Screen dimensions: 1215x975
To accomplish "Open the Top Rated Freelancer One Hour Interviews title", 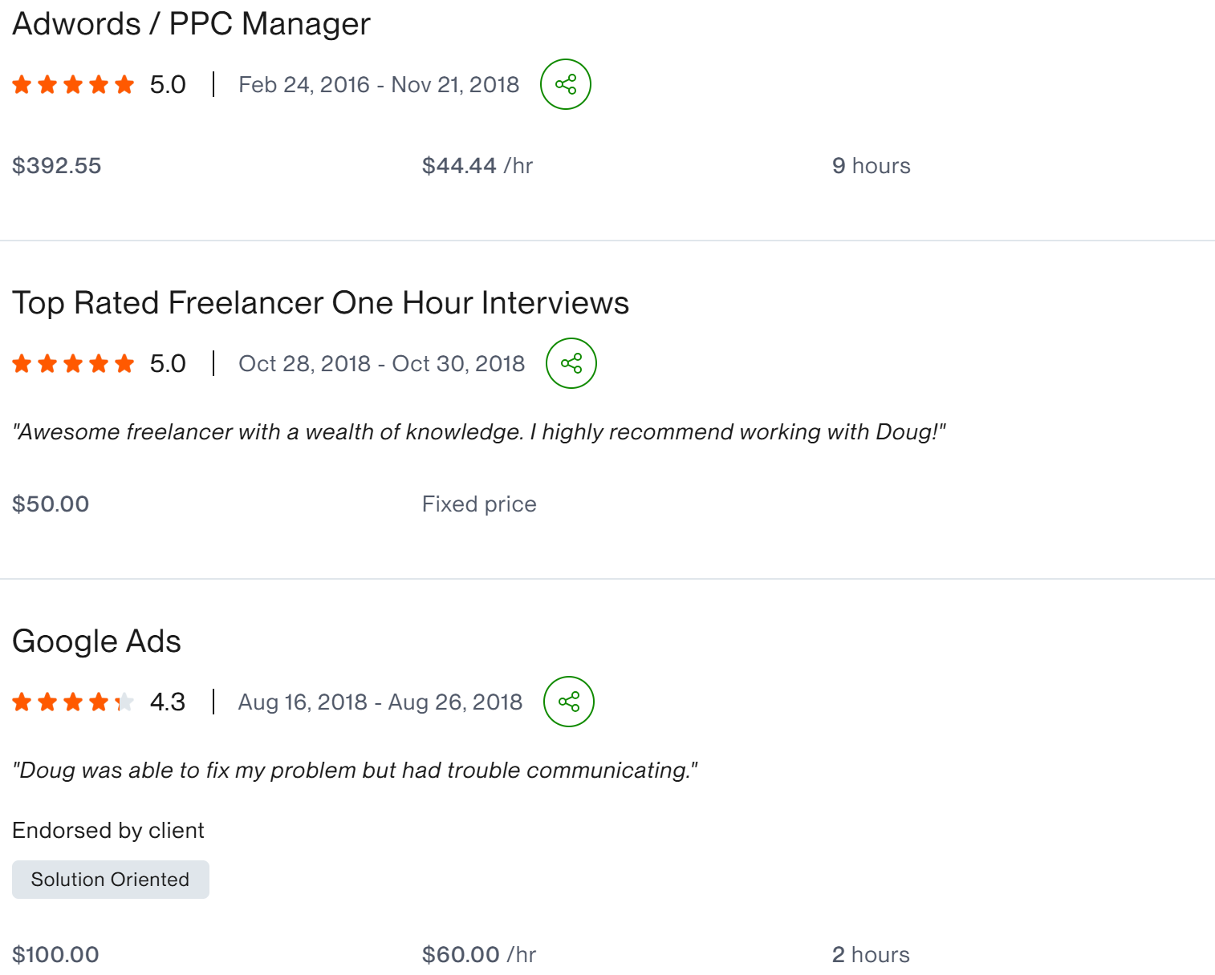I will pos(320,303).
